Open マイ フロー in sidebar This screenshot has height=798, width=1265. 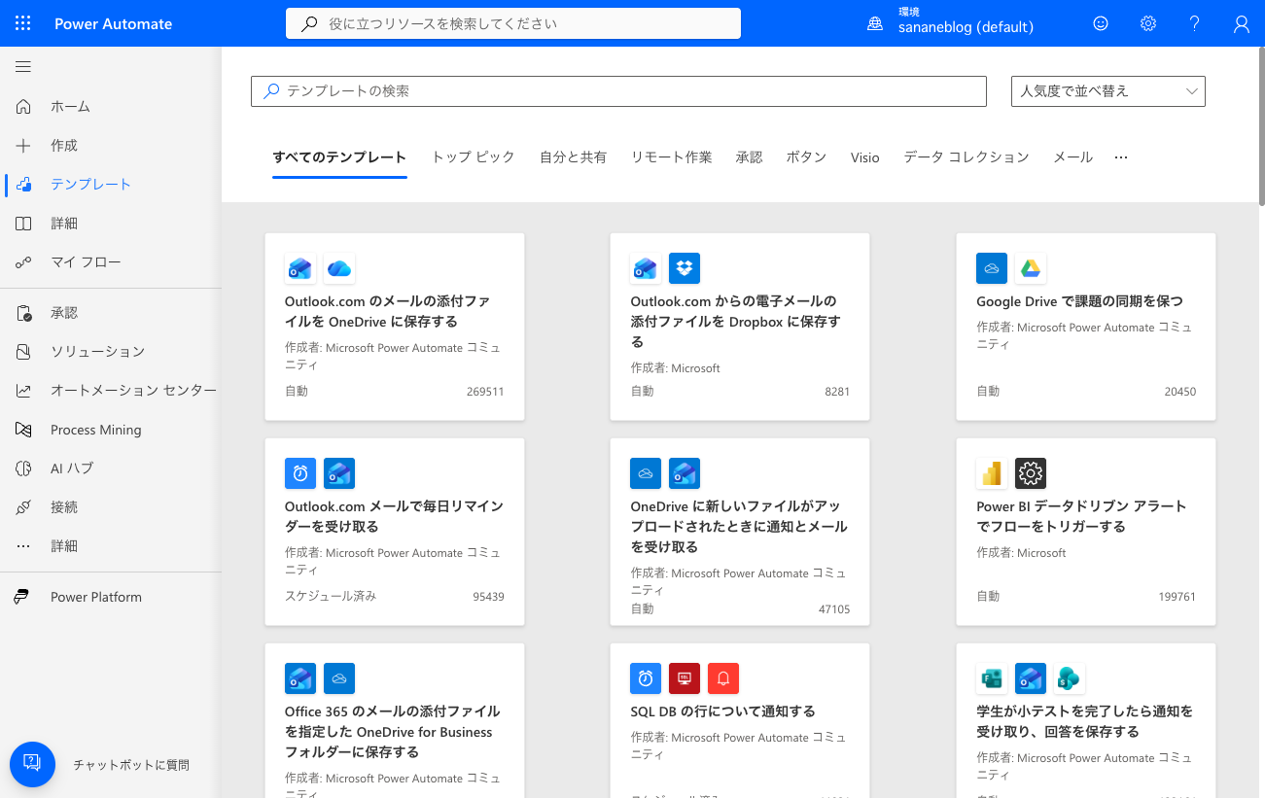coord(86,261)
